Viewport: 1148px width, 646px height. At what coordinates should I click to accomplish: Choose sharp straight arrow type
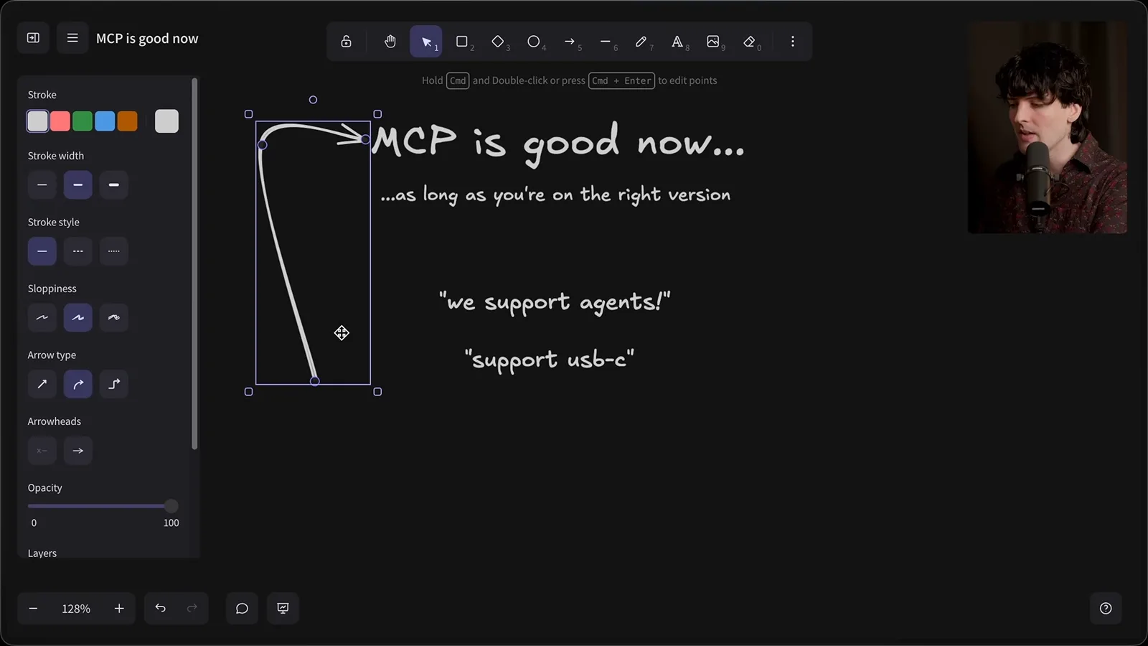point(42,384)
